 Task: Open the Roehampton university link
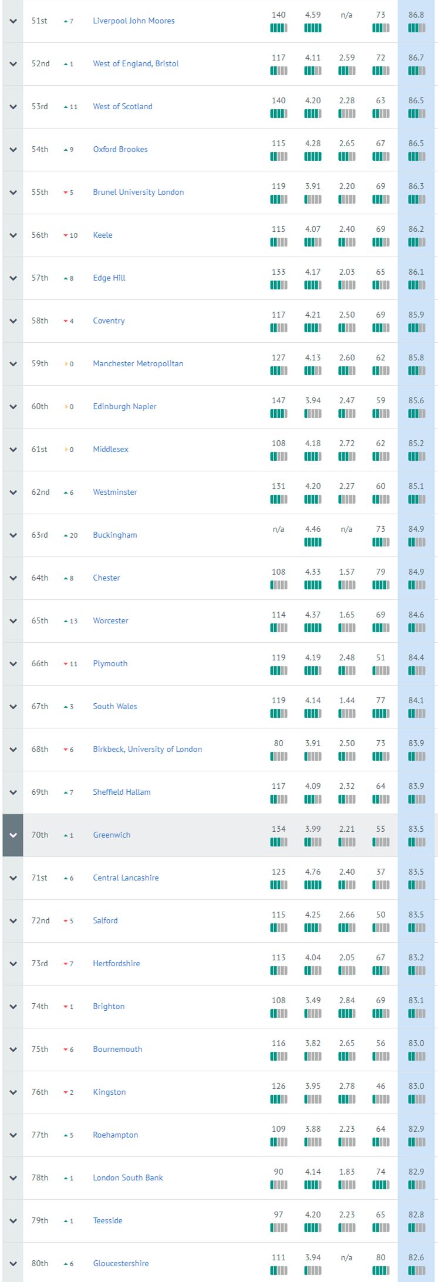click(x=116, y=1135)
